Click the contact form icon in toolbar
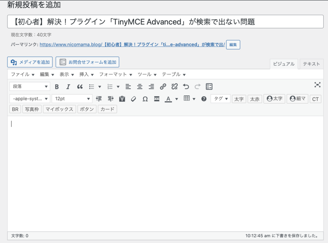 click(209, 87)
